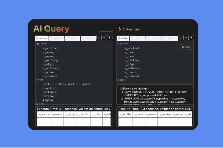Switch to the third Caption tab in the AI Rewritten panel
The height and width of the screenshot is (148, 223).
154,39
